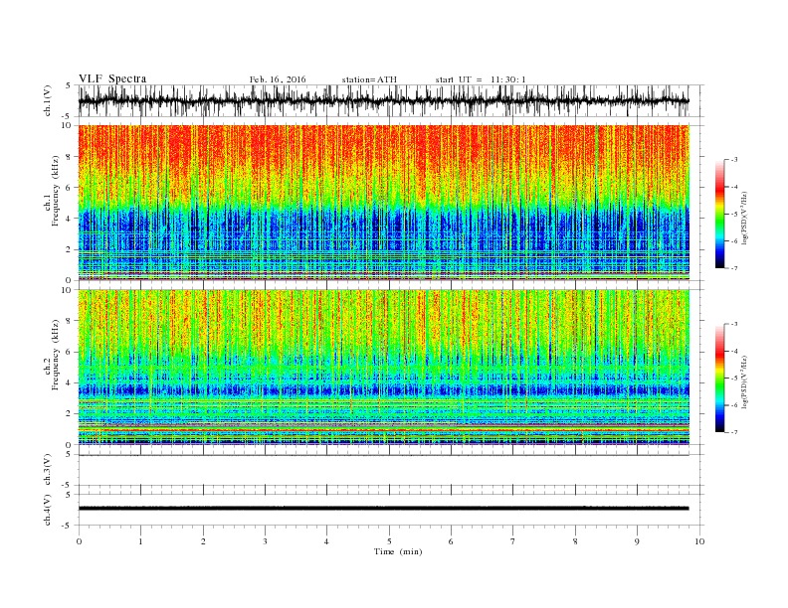Click the time axis tick label '0'
Screen dimensions: 788x608
[79, 541]
